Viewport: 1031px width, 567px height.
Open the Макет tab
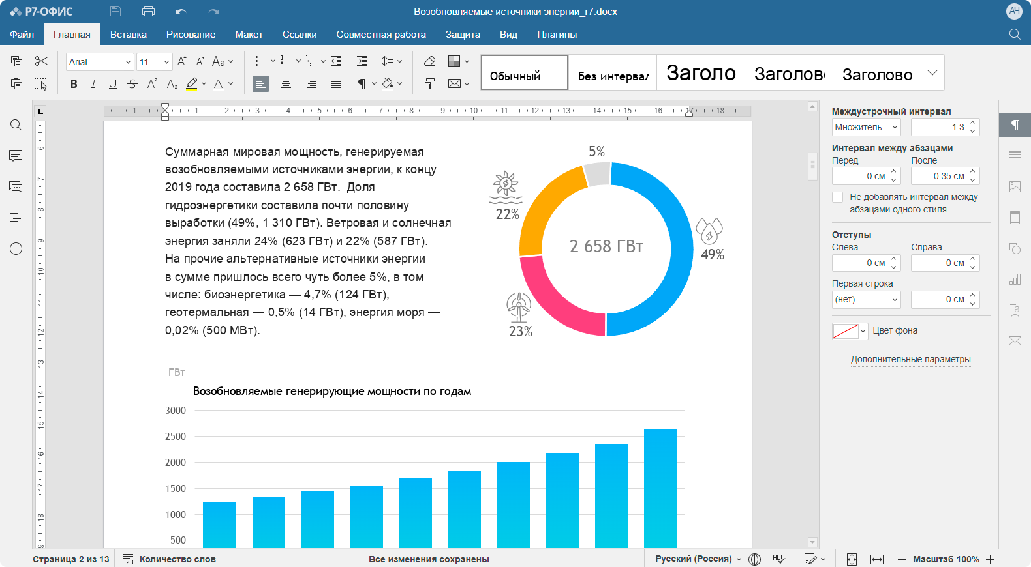pyautogui.click(x=249, y=35)
